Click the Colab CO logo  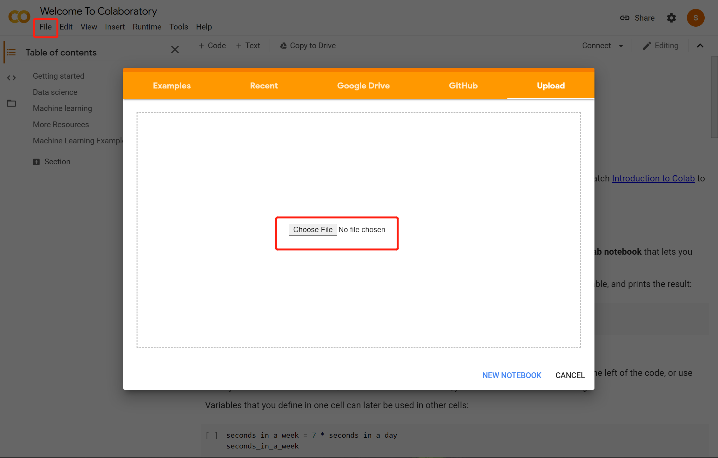(19, 16)
